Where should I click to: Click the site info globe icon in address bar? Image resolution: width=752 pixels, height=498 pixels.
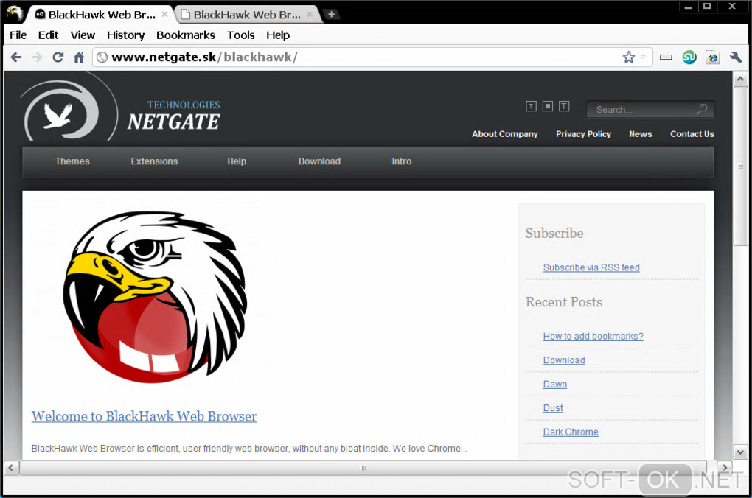(102, 57)
